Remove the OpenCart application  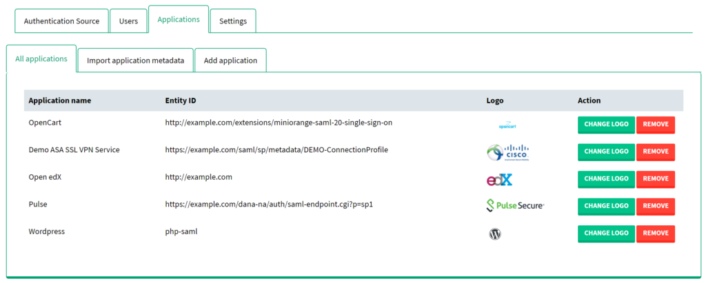655,125
